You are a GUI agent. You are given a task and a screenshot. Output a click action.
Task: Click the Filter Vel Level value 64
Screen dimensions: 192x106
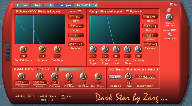pyautogui.click(x=42, y=56)
